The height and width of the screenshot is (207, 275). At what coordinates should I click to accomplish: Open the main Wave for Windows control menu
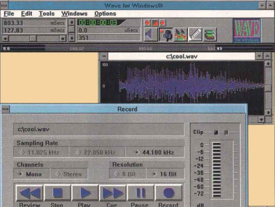4,5
